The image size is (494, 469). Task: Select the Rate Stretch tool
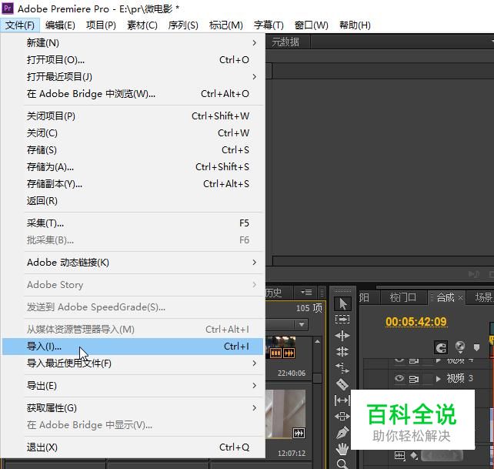pos(342,368)
